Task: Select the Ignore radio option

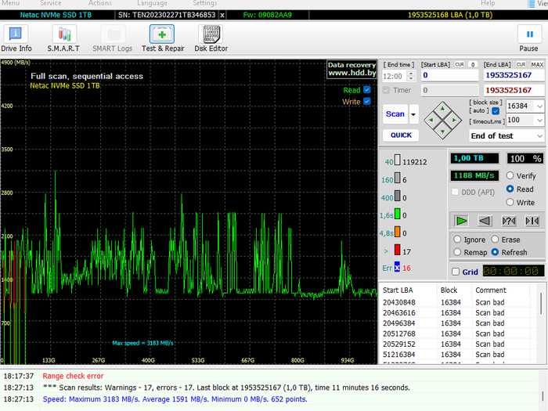Action: pyautogui.click(x=457, y=240)
